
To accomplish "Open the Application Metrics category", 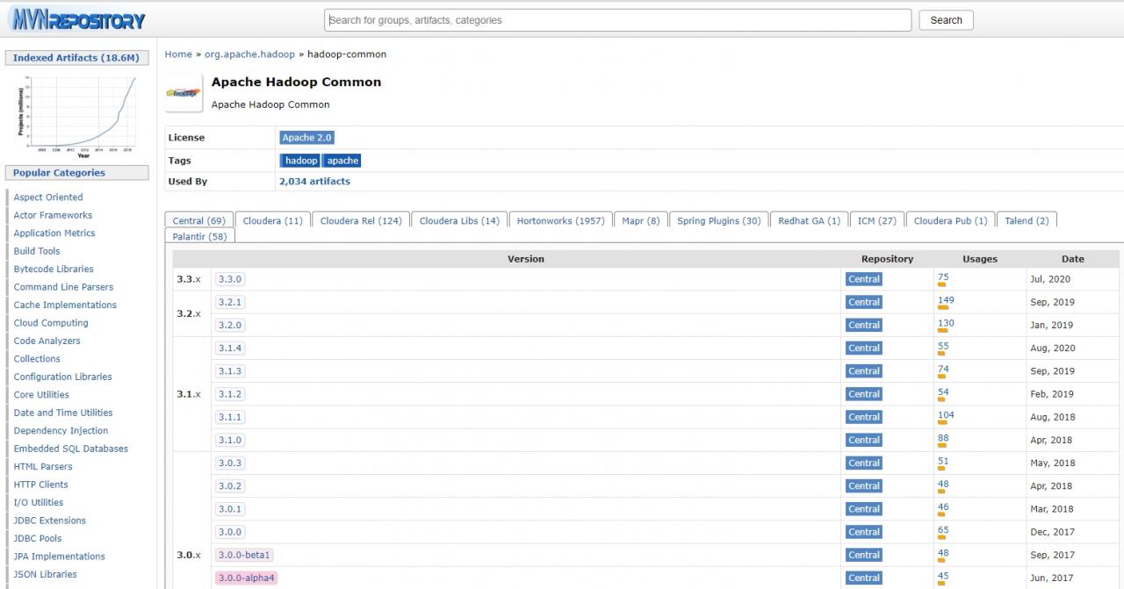I will [54, 233].
